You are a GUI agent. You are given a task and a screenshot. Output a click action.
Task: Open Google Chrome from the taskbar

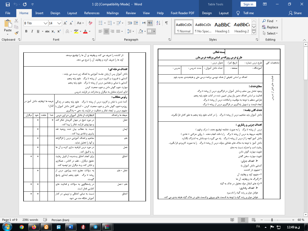[x=22, y=227]
